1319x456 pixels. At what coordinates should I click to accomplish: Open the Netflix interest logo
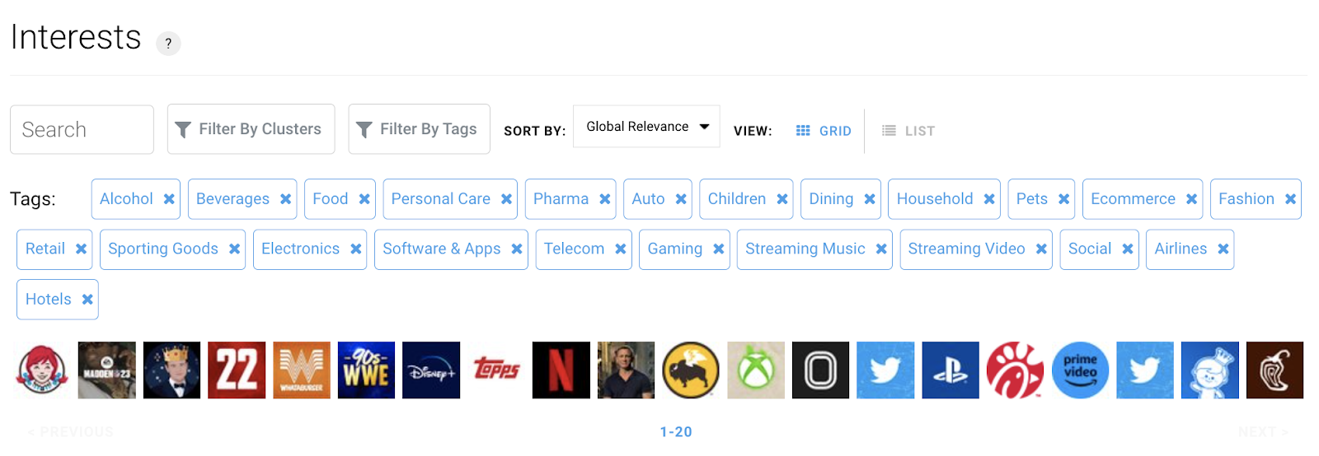click(561, 370)
